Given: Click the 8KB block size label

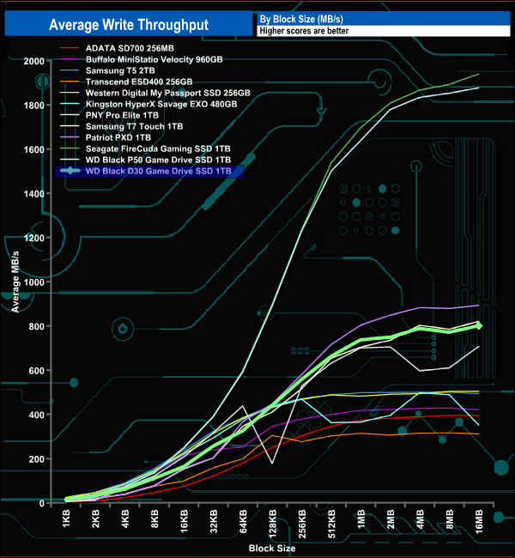Looking at the screenshot, I should (x=154, y=519).
